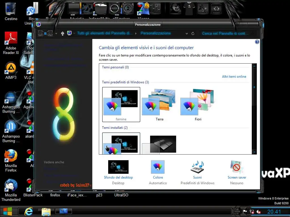Open the iFace_iex desktop item
The image size is (290, 217).
click(x=77, y=195)
